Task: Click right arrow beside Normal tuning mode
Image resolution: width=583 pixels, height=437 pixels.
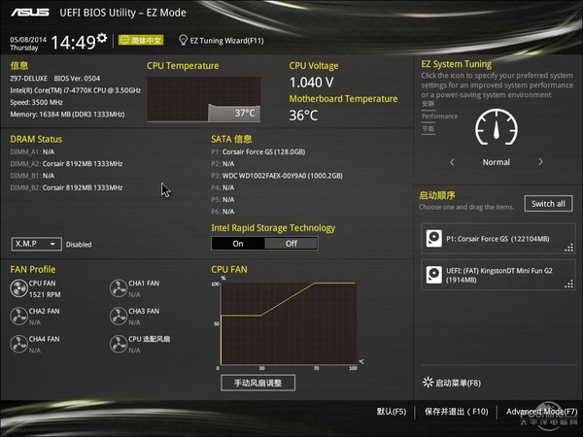Action: [x=541, y=162]
